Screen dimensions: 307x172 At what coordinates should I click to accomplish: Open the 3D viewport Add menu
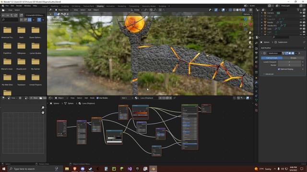tap(90, 10)
